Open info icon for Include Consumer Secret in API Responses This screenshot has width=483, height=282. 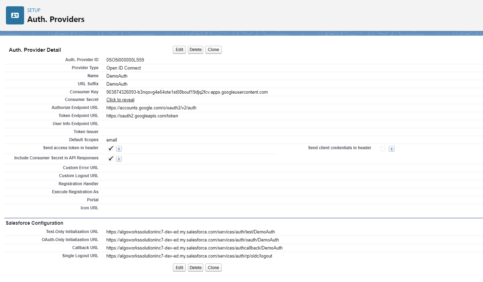(x=119, y=159)
